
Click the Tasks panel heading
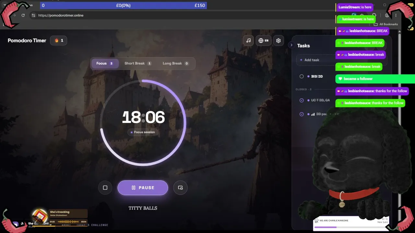(x=303, y=46)
